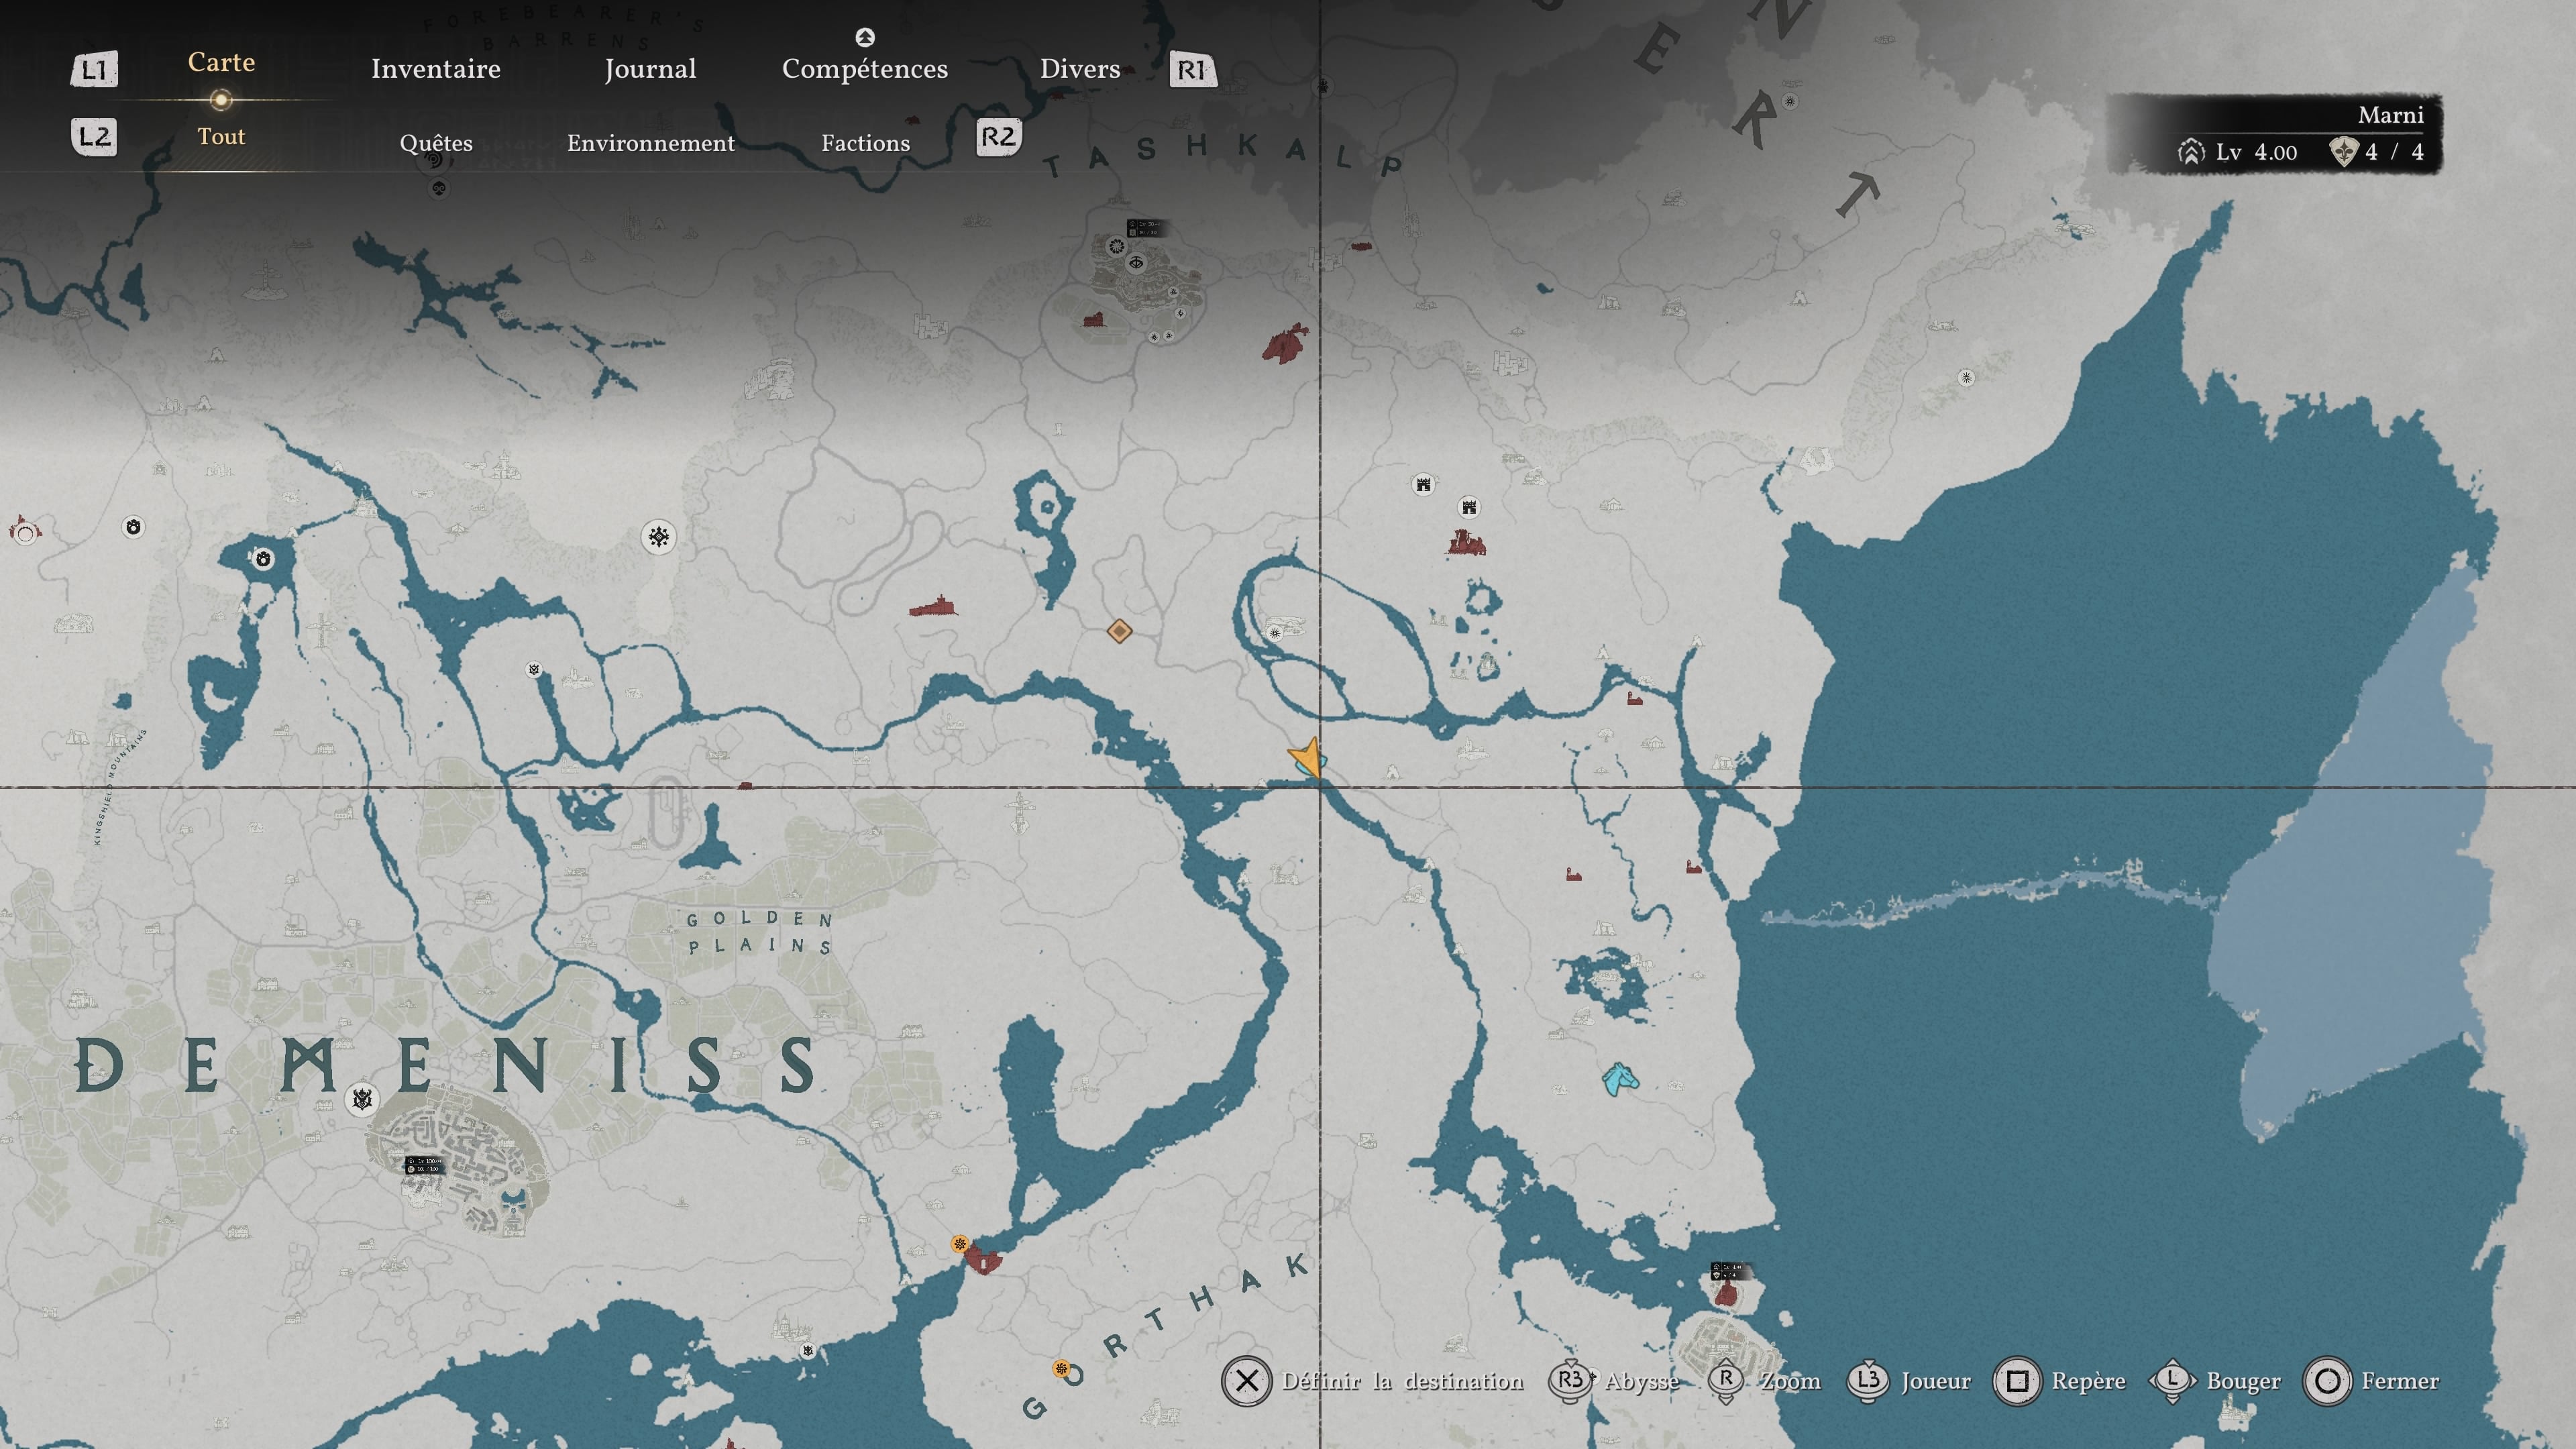Click the blue horned icon in Demeniss city
This screenshot has width=2576, height=1449.
[513, 1201]
